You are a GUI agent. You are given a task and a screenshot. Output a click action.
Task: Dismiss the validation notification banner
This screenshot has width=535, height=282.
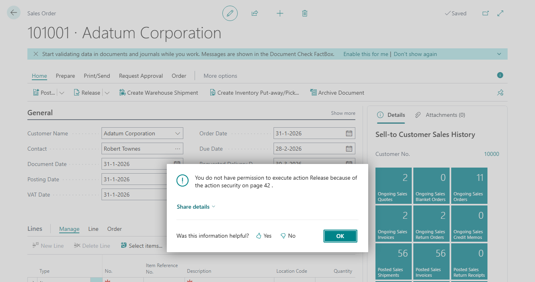(x=36, y=54)
